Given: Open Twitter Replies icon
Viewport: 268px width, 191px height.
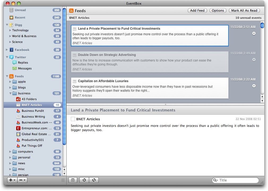Looking at the screenshot, I should click(x=15, y=63).
